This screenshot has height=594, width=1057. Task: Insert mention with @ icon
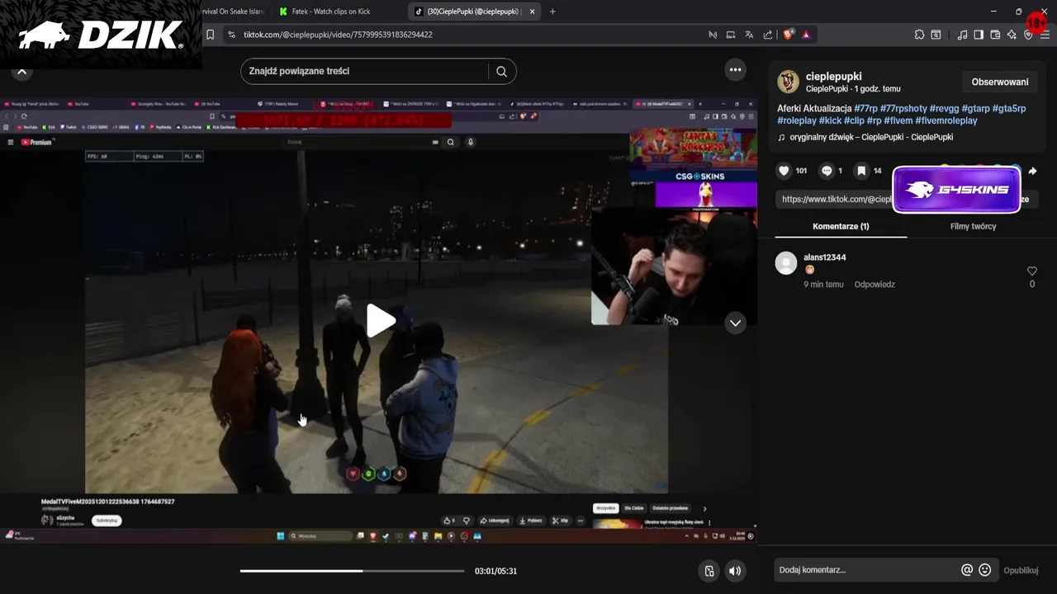point(967,570)
